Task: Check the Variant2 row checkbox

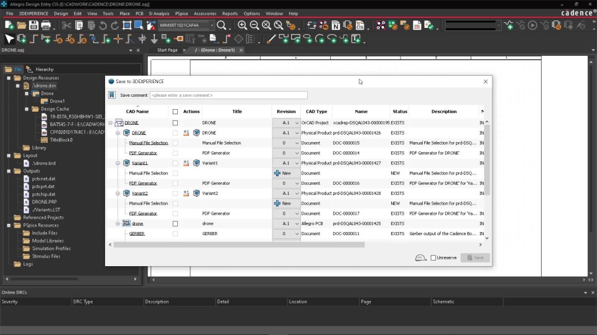Action: coord(175,194)
